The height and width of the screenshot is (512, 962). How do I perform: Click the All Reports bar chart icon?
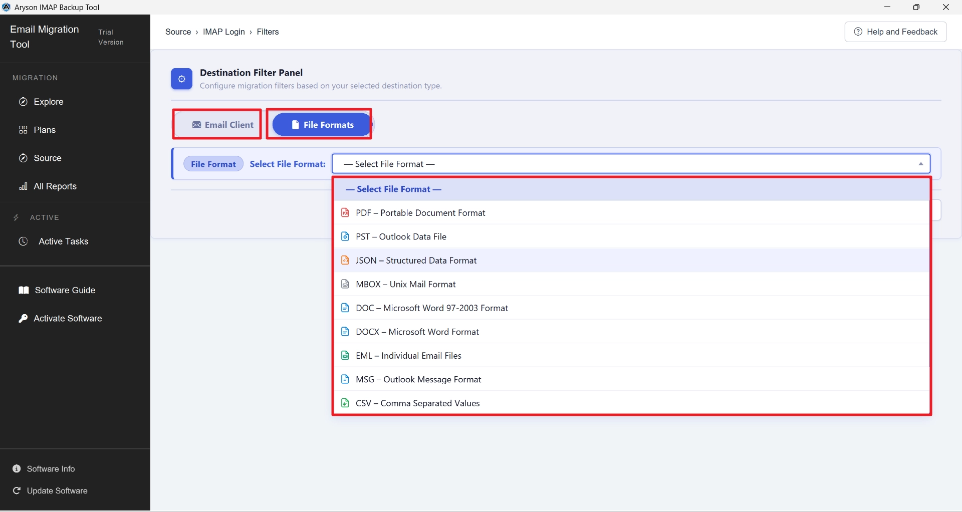(23, 186)
